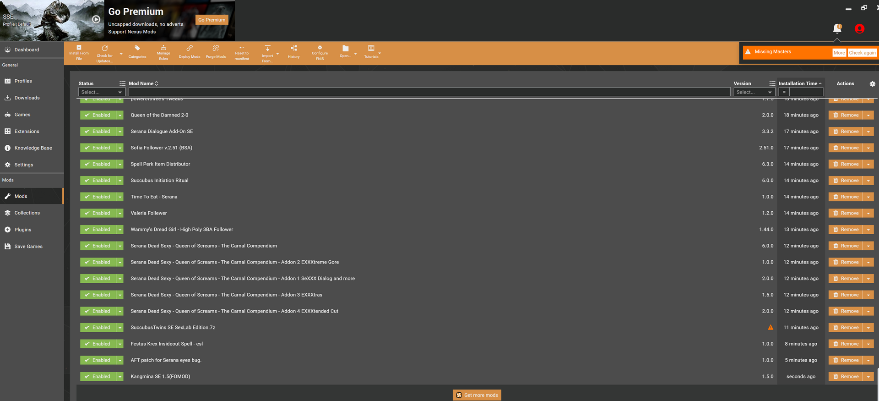The image size is (879, 401).
Task: Click More on Missing Masters notification
Action: coord(839,53)
